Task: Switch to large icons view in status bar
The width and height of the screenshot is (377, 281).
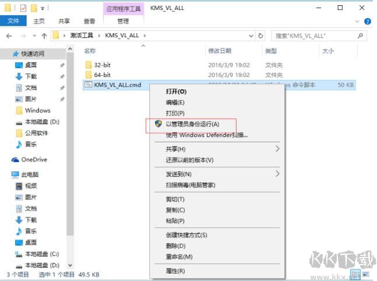Action: point(366,274)
